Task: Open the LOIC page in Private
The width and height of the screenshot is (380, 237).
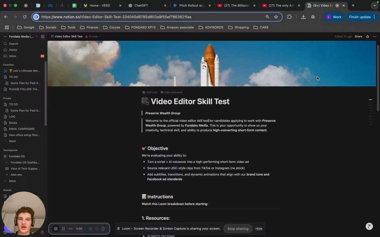Action: [23, 117]
